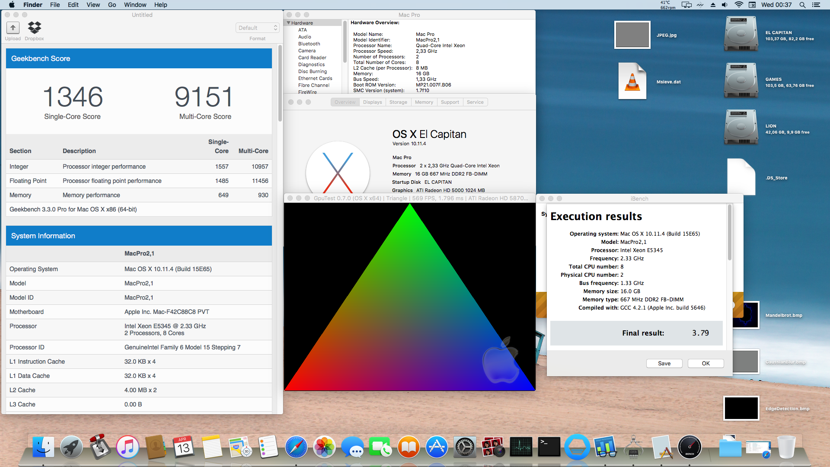Collapse the Hardware disclosure triangle in sidebar
Screen dimensions: 830x467
288,23
